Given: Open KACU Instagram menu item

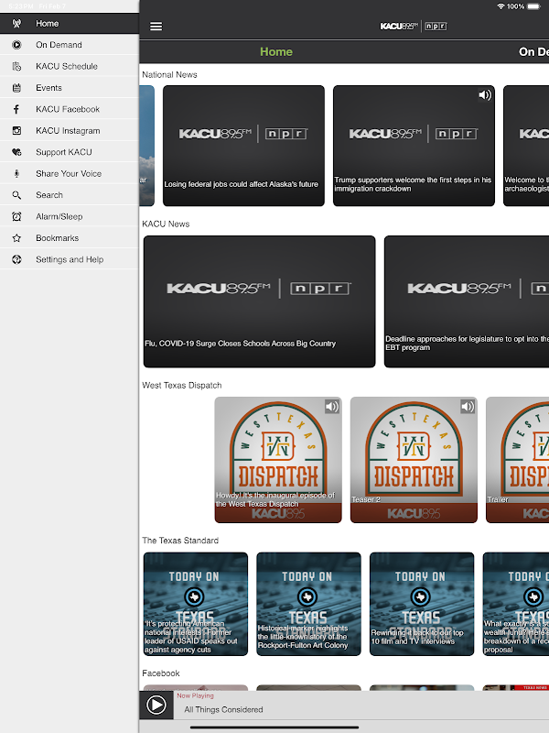Looking at the screenshot, I should pyautogui.click(x=70, y=131).
